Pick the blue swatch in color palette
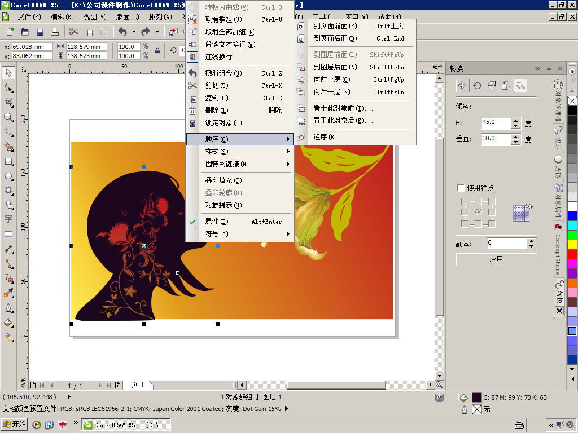 pos(572,216)
